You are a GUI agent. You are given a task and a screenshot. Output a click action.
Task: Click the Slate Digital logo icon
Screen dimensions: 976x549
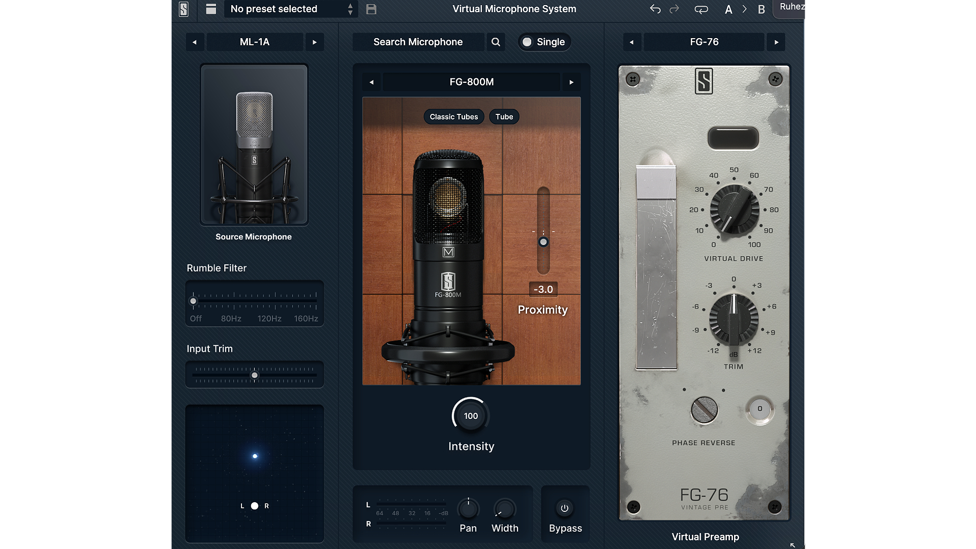(x=184, y=9)
